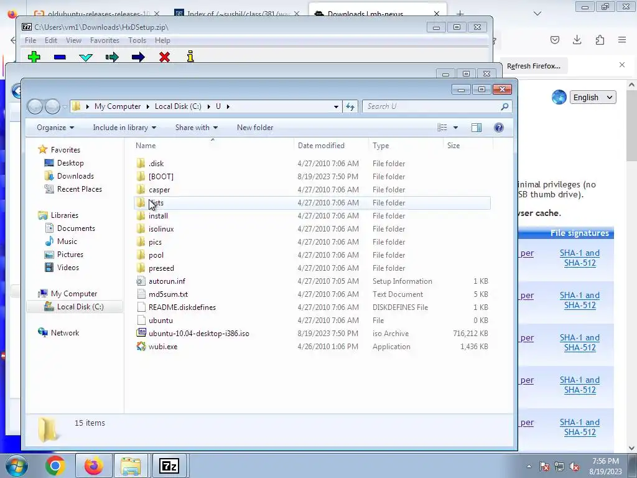The height and width of the screenshot is (478, 637).
Task: Click the 7-Zip Delete red X icon
Action: (x=164, y=57)
